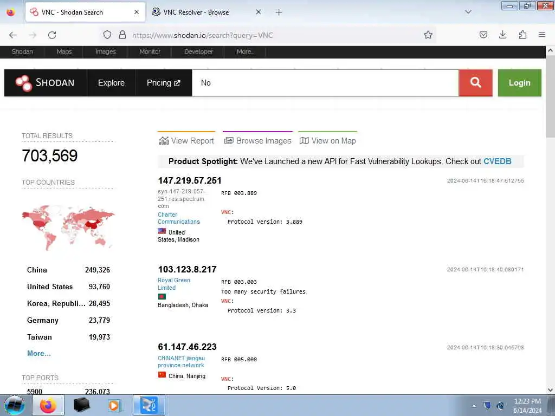The height and width of the screenshot is (416, 555).
Task: Click the Browse Images picture icon
Action: click(229, 141)
